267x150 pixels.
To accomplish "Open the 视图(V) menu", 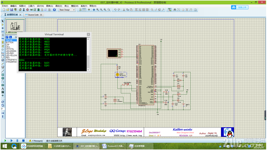I will click(x=23, y=6).
